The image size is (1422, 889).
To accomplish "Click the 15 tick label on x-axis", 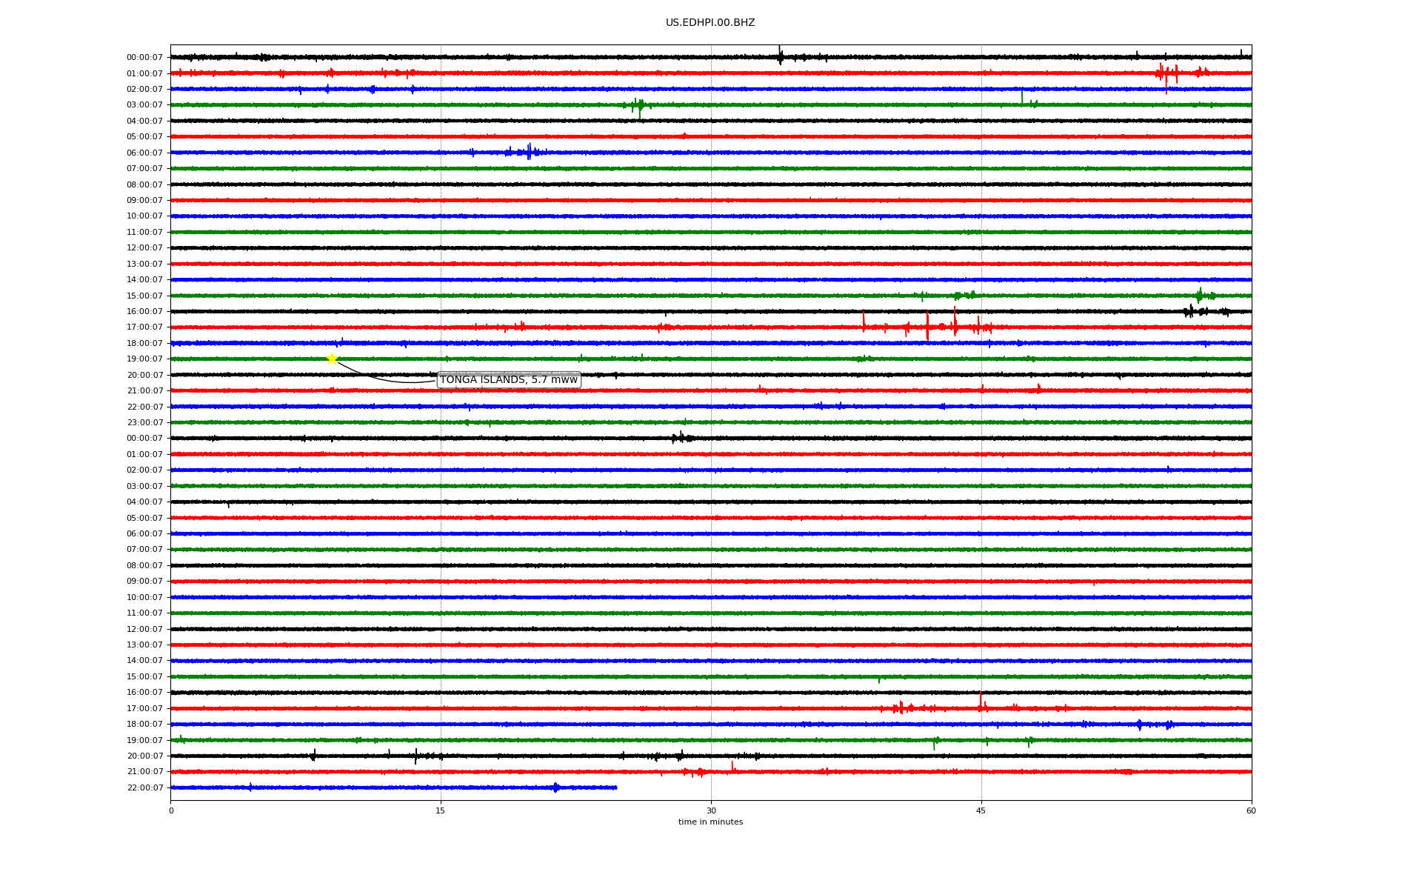I will [441, 810].
